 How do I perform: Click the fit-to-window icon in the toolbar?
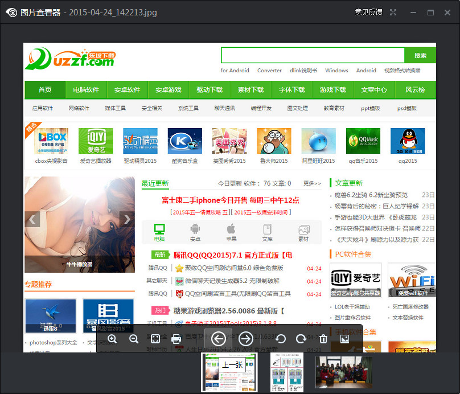155,339
